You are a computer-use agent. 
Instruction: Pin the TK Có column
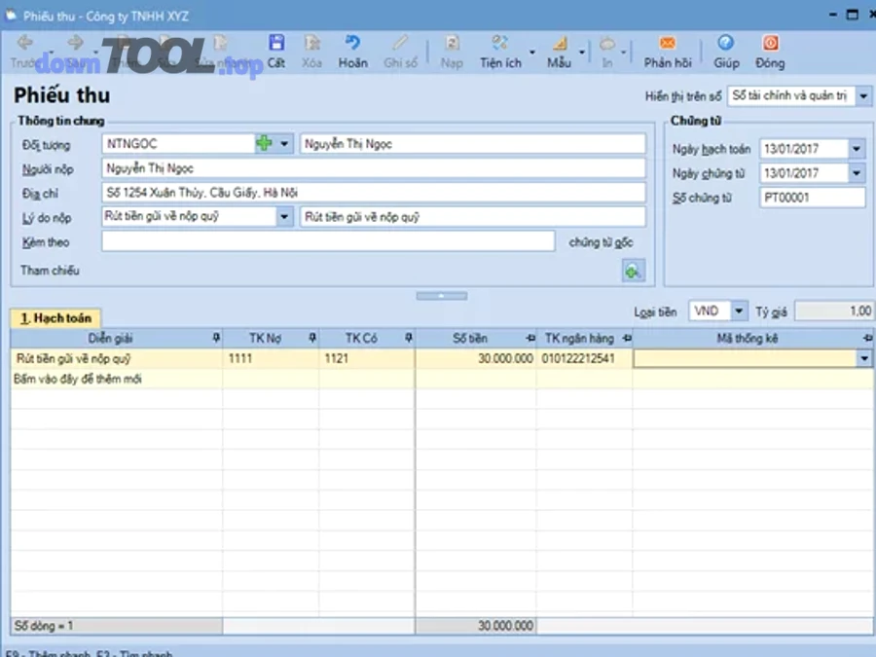(x=409, y=338)
